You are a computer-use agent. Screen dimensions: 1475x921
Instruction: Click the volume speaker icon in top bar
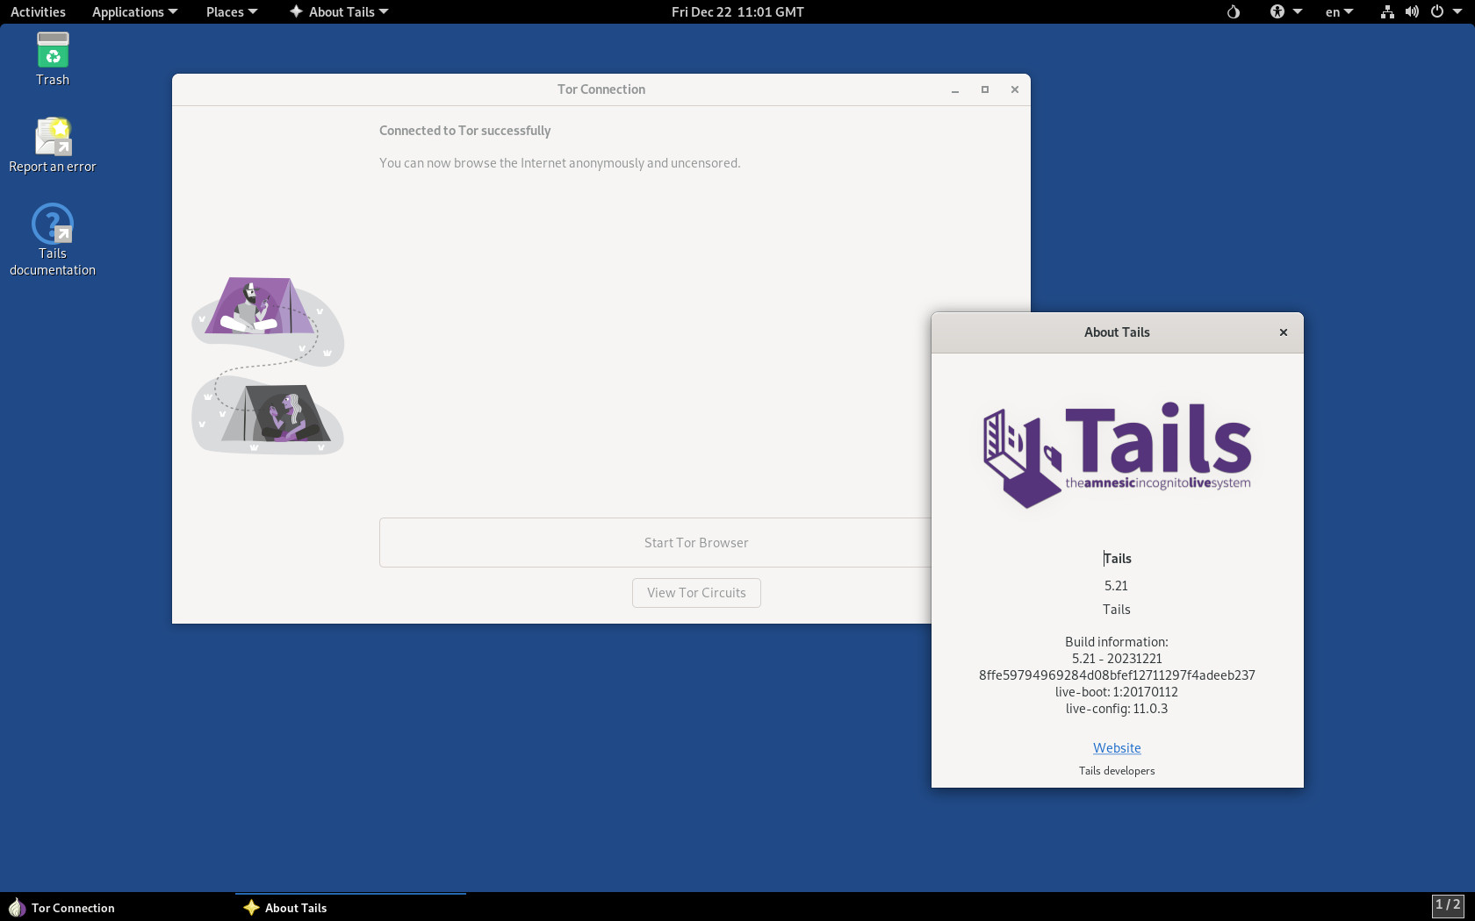point(1412,12)
